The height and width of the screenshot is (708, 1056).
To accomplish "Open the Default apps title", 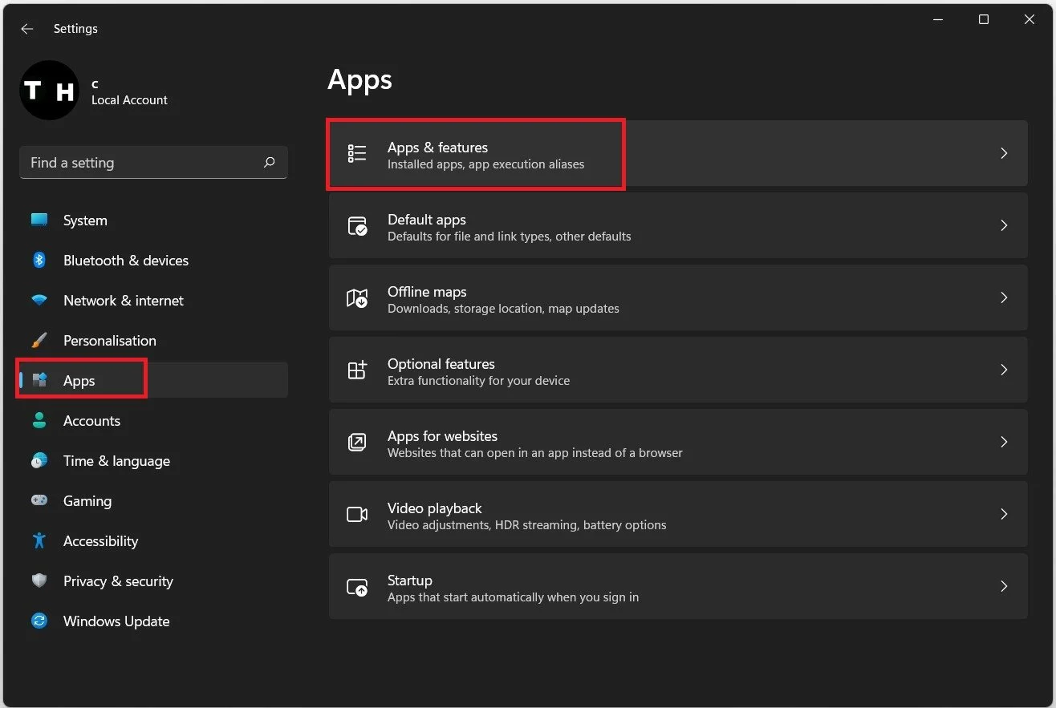I will click(427, 220).
